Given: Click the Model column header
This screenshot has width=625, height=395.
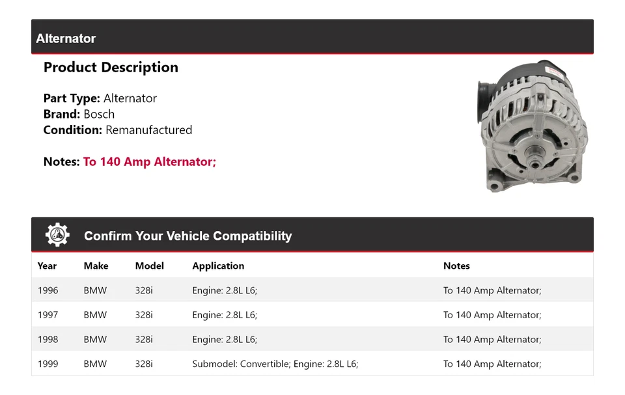Looking at the screenshot, I should coord(150,266).
